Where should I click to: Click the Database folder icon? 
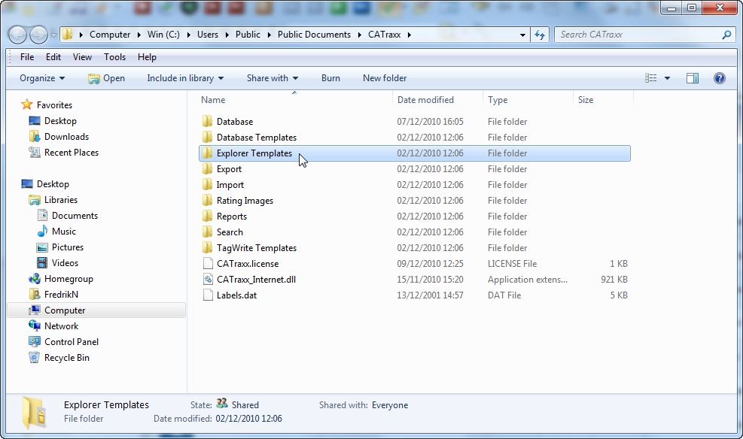pyautogui.click(x=207, y=122)
